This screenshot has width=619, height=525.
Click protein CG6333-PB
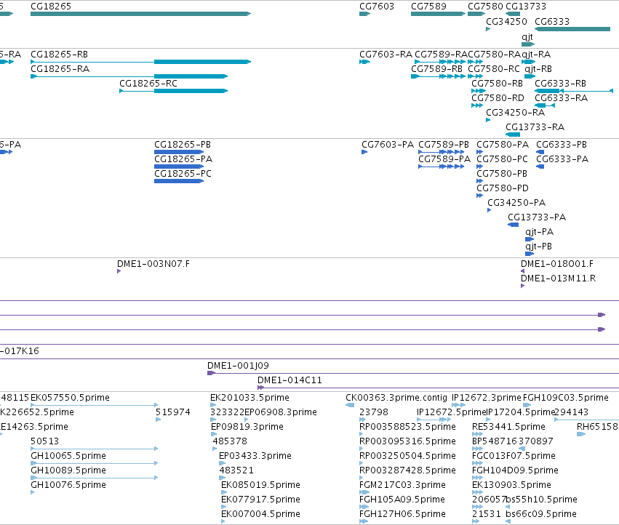(x=562, y=145)
